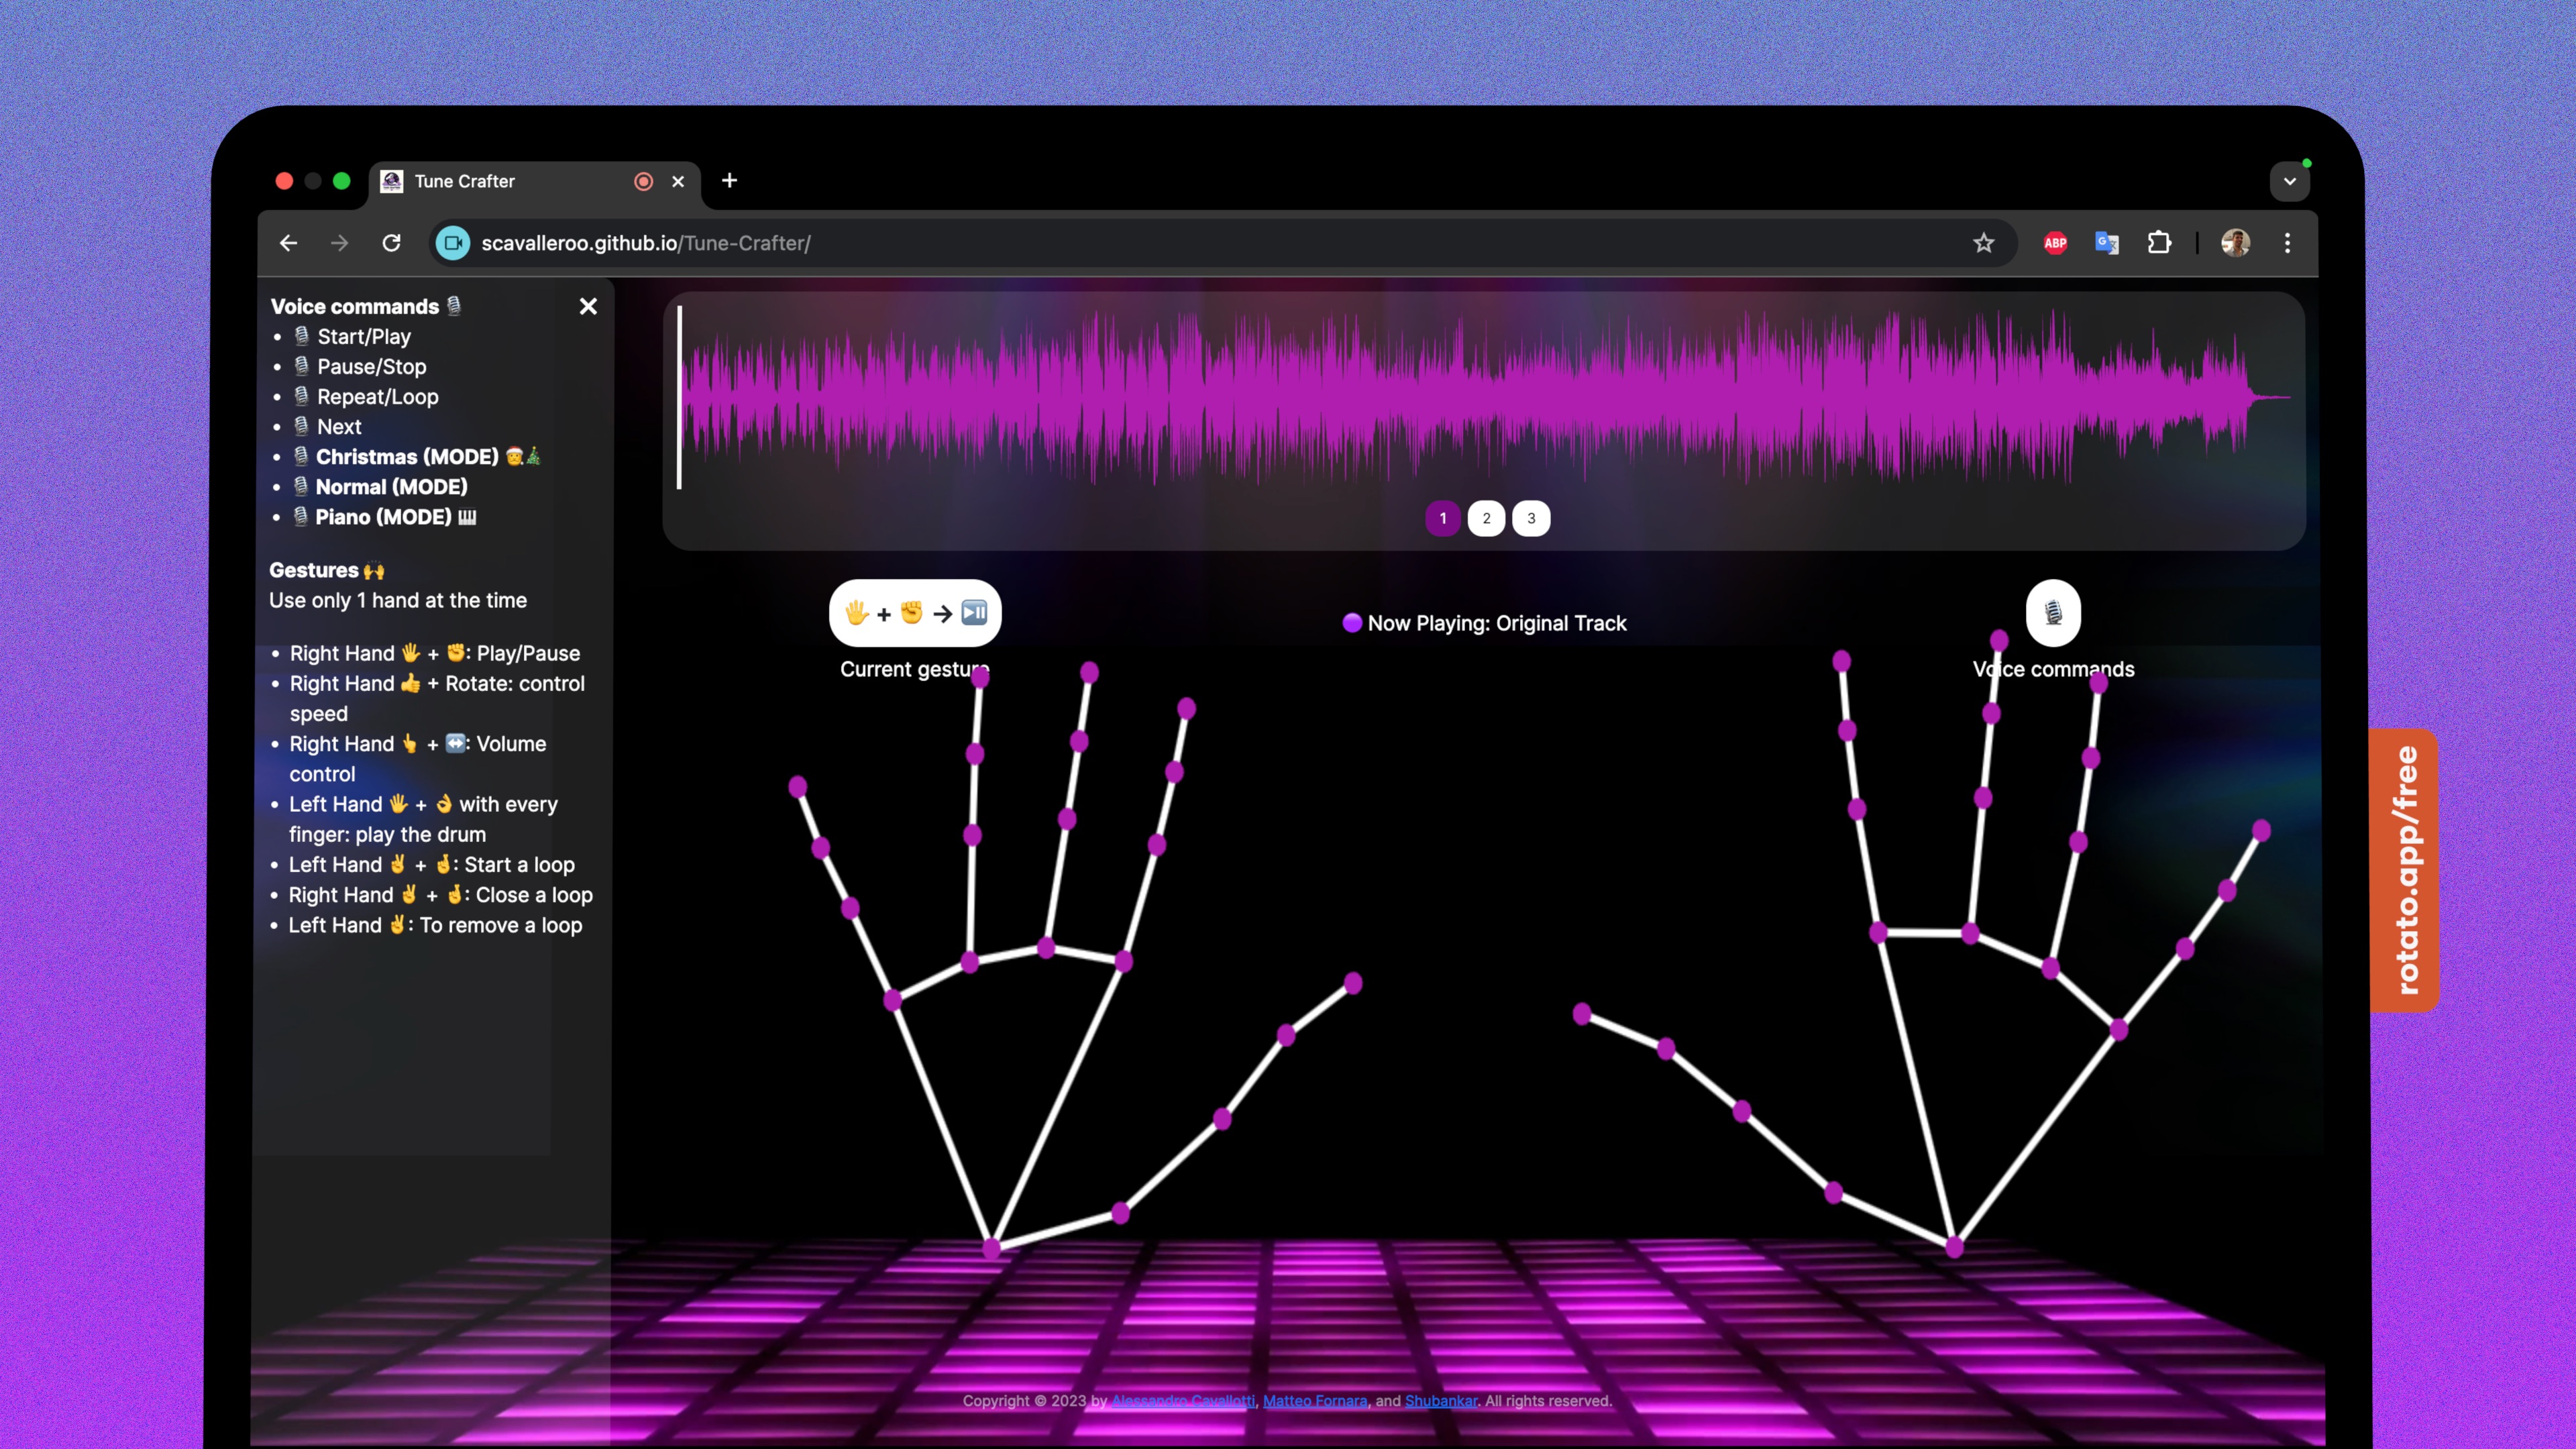Open the AdBlock Plus extension icon
This screenshot has height=1449, width=2576.
tap(2055, 243)
